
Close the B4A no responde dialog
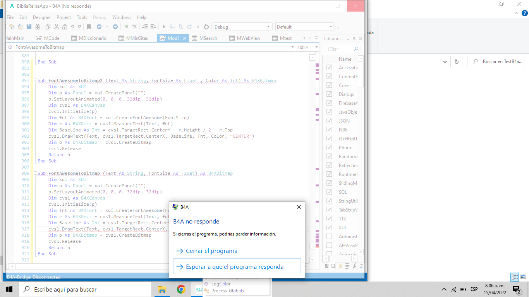(299, 207)
